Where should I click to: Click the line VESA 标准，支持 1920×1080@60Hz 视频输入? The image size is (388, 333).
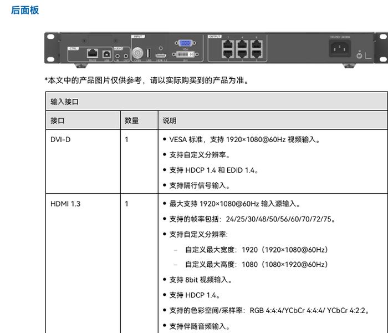(244, 139)
